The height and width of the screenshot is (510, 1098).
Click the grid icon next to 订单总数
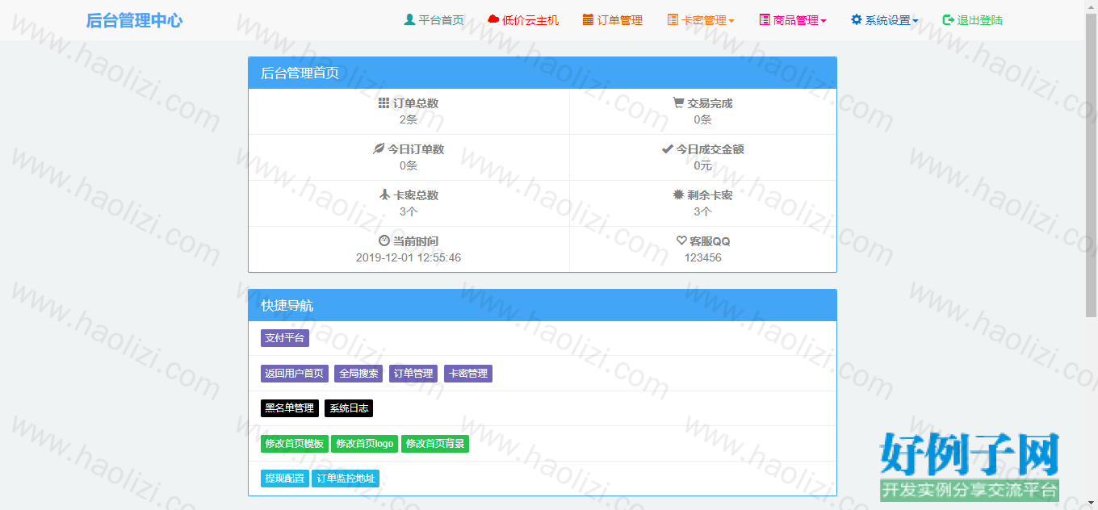pyautogui.click(x=383, y=103)
